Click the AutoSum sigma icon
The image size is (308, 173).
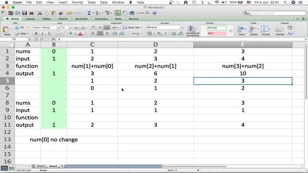coord(89,13)
